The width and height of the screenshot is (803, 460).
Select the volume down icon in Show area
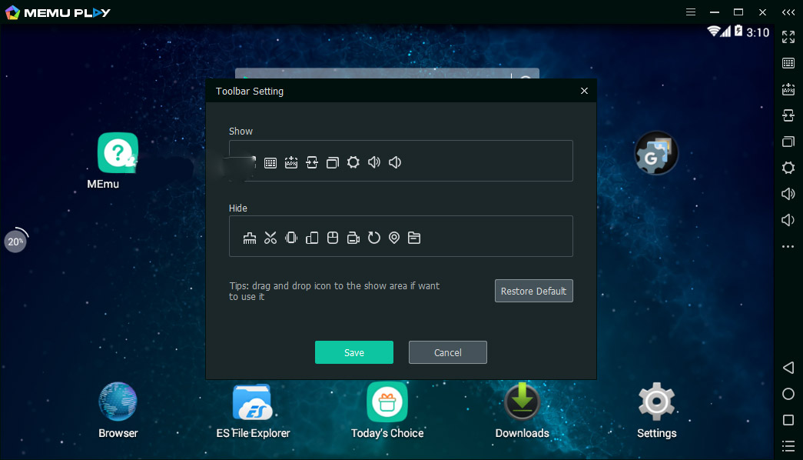click(x=394, y=162)
